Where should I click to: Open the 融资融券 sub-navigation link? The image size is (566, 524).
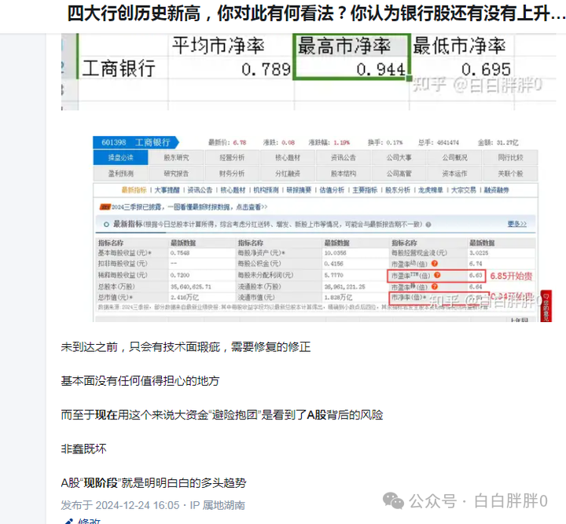[496, 190]
